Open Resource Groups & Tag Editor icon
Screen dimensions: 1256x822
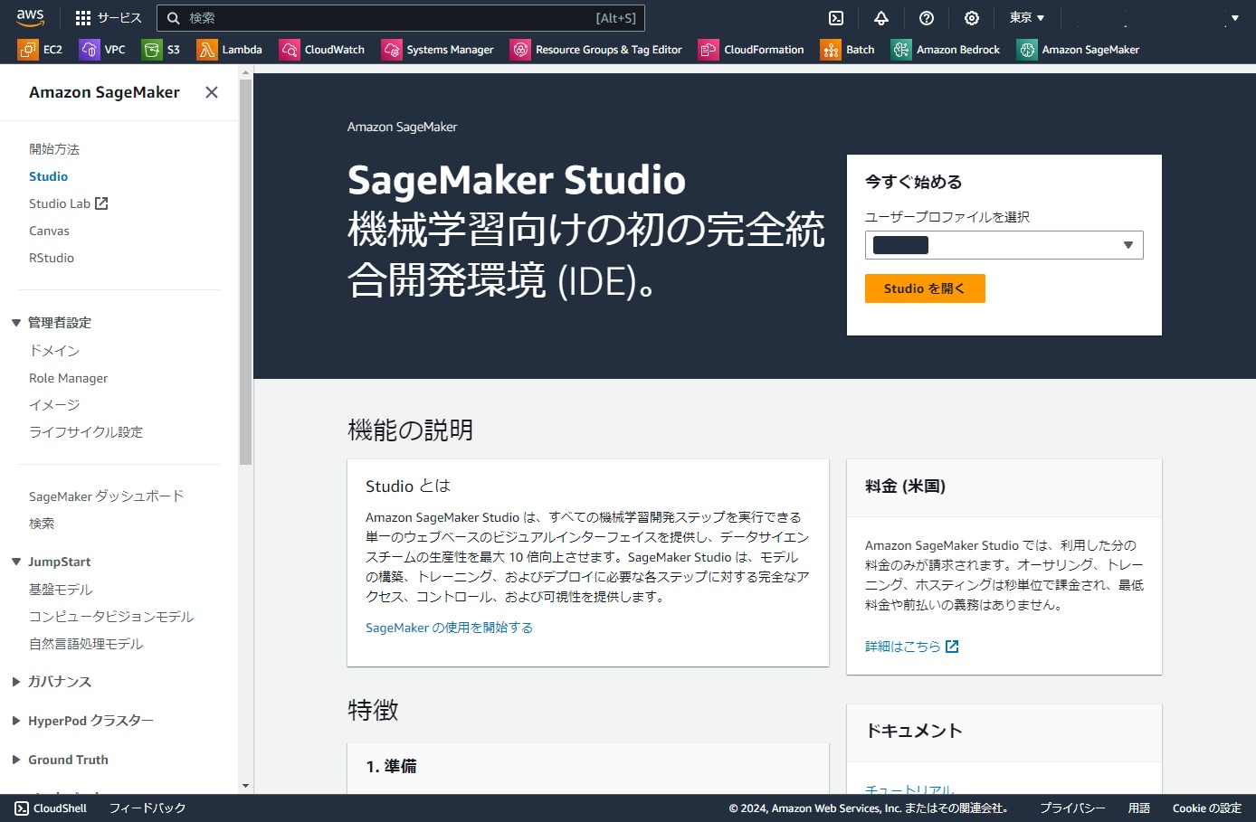point(520,50)
